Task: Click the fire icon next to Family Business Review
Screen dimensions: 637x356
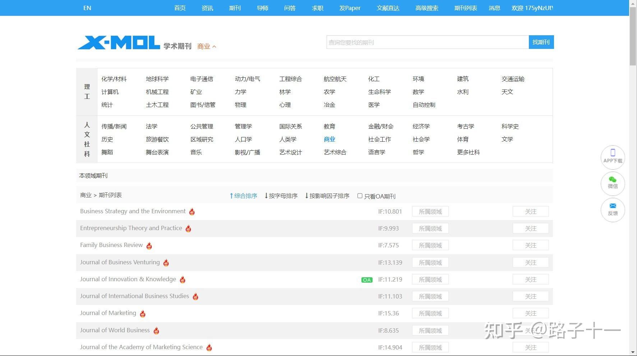Action: coord(149,246)
